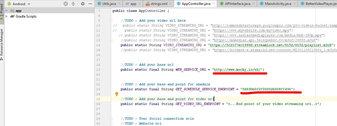
Task: Click the scroll-from-source target icon
Action: pyautogui.click(x=66, y=4)
